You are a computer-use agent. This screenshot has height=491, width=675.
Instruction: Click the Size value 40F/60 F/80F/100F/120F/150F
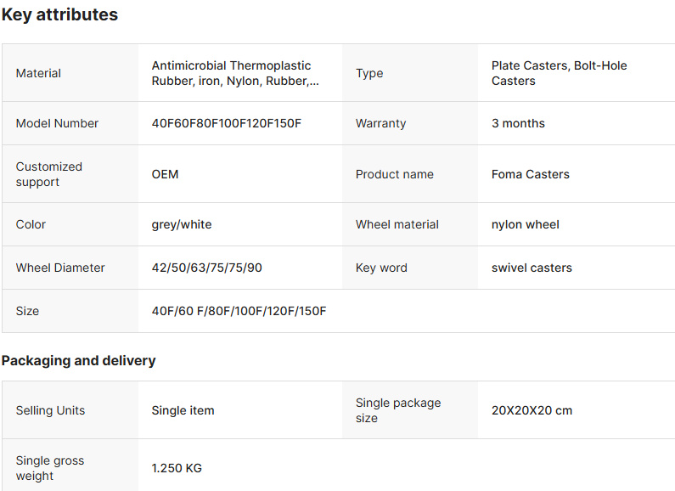(239, 311)
